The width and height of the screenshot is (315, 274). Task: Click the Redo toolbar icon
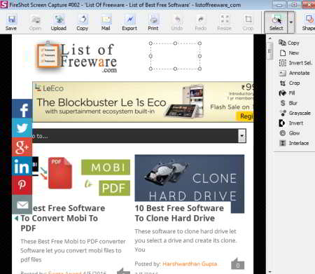tap(201, 22)
